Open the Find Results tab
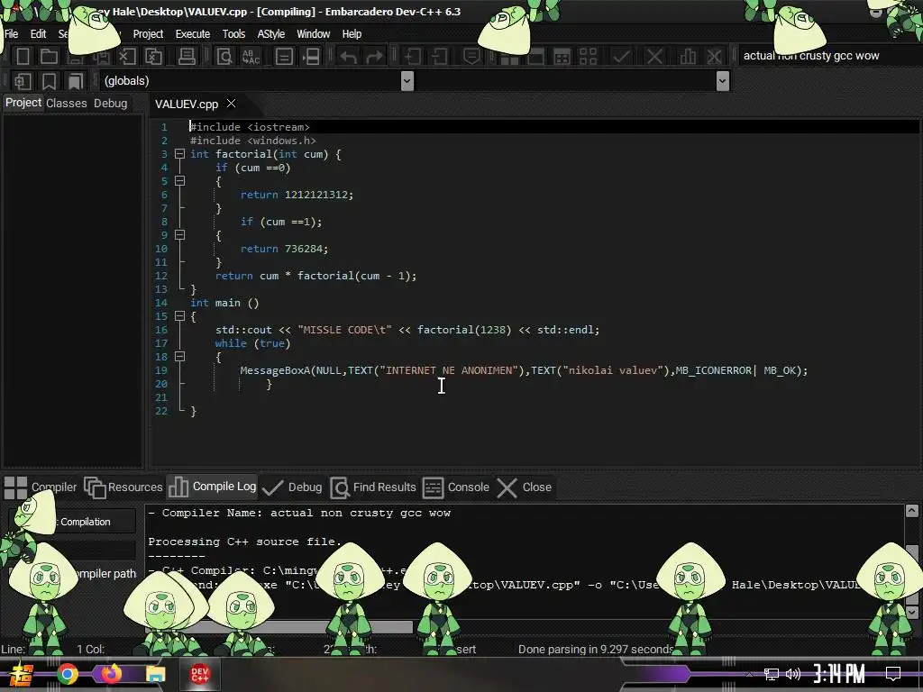The image size is (923, 692). (x=373, y=487)
